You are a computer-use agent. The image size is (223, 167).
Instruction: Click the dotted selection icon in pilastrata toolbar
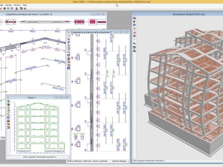tap(69, 36)
